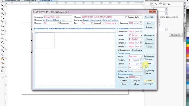The width and height of the screenshot is (189, 106).
Task: Open Scale and Mirror mode in docker
Action: (x=160, y=4)
